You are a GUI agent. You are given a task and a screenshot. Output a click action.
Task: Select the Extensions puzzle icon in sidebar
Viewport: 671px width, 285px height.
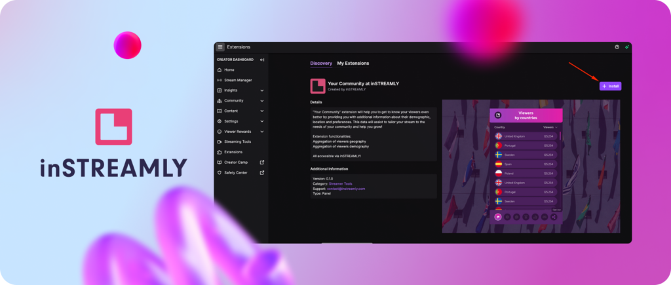coord(220,152)
